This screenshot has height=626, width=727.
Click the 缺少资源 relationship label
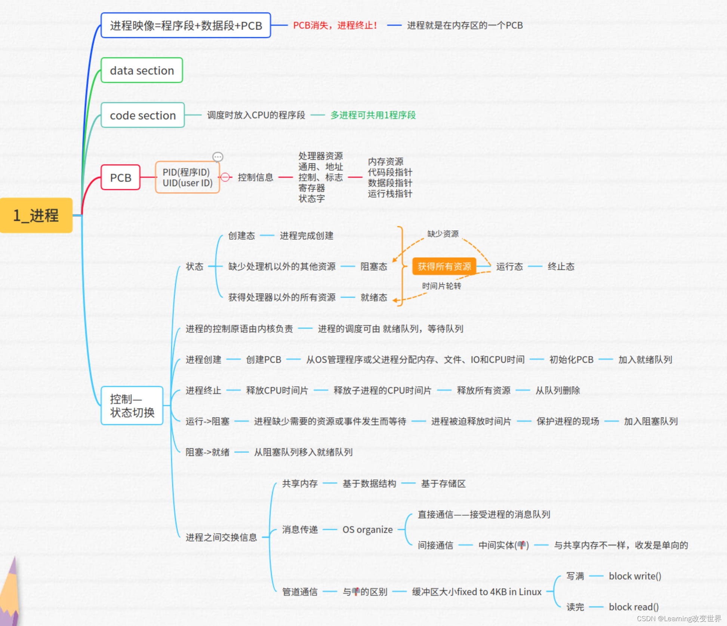(x=443, y=234)
